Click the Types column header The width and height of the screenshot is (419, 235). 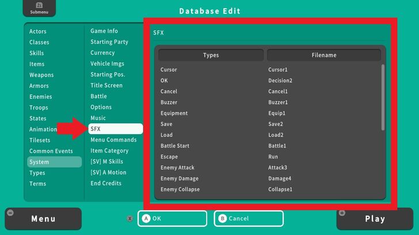(x=211, y=55)
